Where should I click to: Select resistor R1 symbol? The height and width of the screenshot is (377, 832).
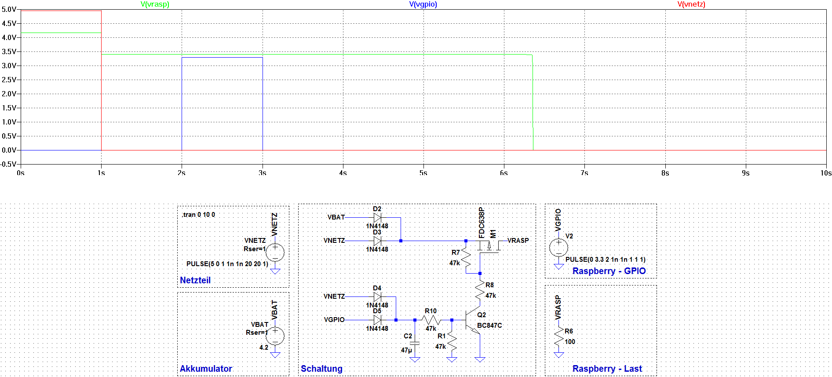452,341
